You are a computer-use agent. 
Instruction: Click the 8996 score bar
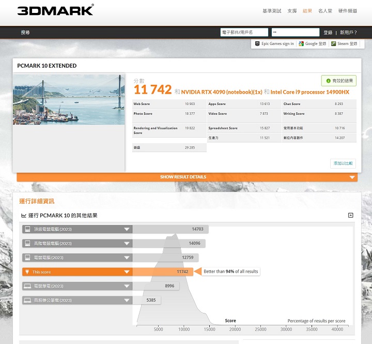point(156,286)
